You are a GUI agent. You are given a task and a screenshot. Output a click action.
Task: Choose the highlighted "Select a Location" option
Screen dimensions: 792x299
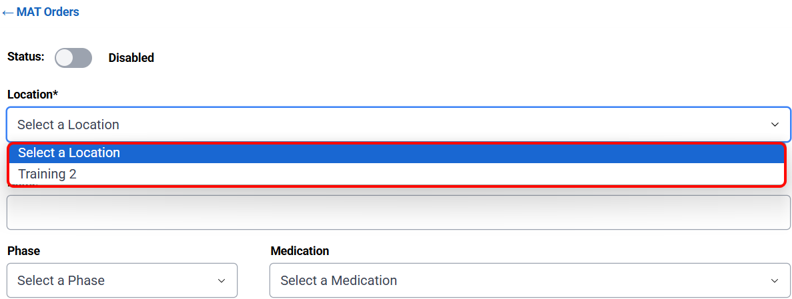click(x=69, y=152)
